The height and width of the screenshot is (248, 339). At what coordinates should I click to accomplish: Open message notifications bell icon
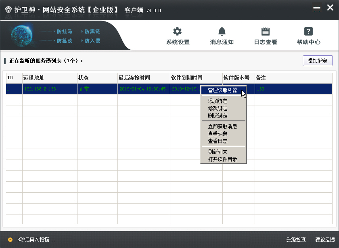pyautogui.click(x=222, y=32)
